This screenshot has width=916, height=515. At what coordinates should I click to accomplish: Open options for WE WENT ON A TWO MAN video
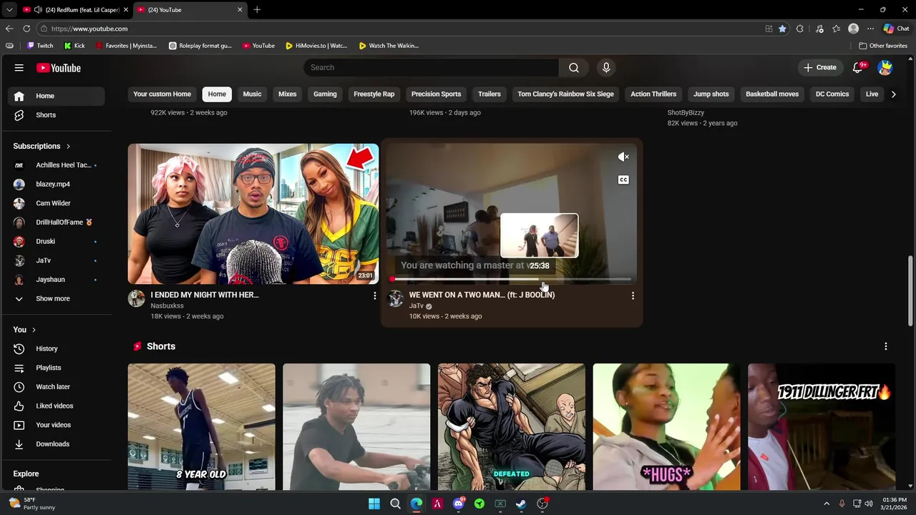pos(633,295)
